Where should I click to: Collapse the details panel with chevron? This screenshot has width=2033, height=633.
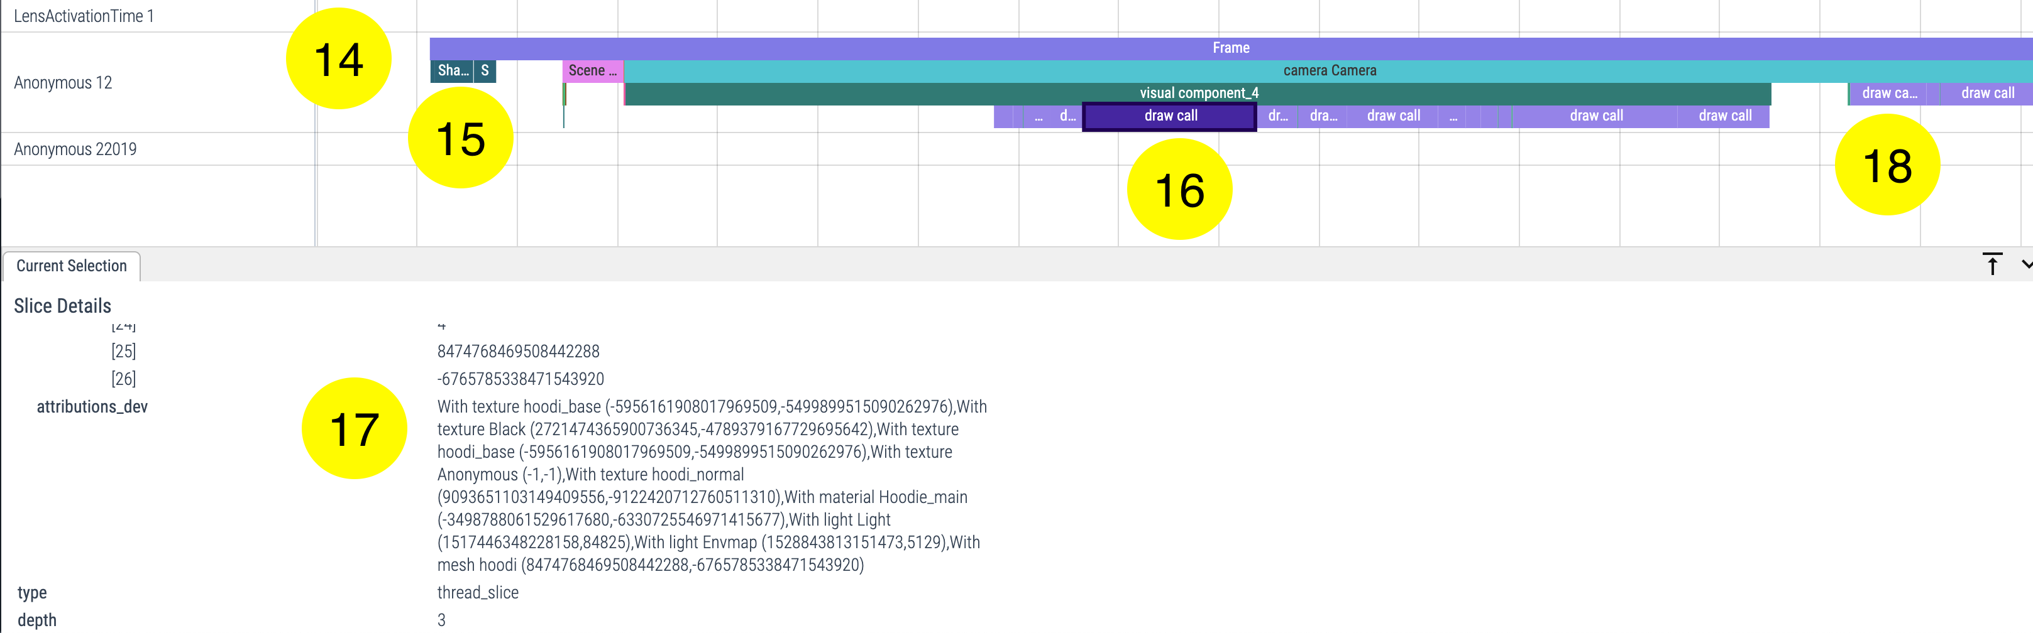2025,265
